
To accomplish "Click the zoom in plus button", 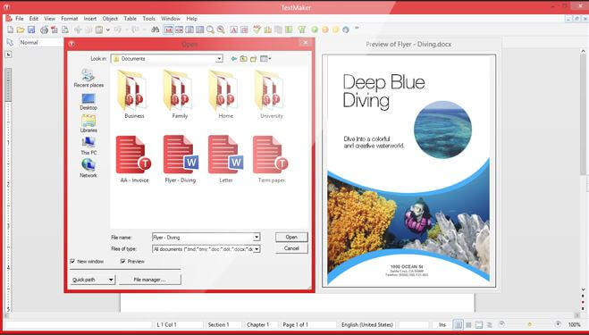I will (559, 324).
